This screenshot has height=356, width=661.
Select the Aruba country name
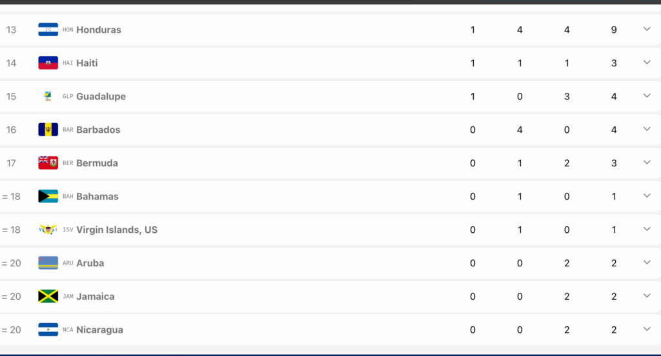pos(90,263)
